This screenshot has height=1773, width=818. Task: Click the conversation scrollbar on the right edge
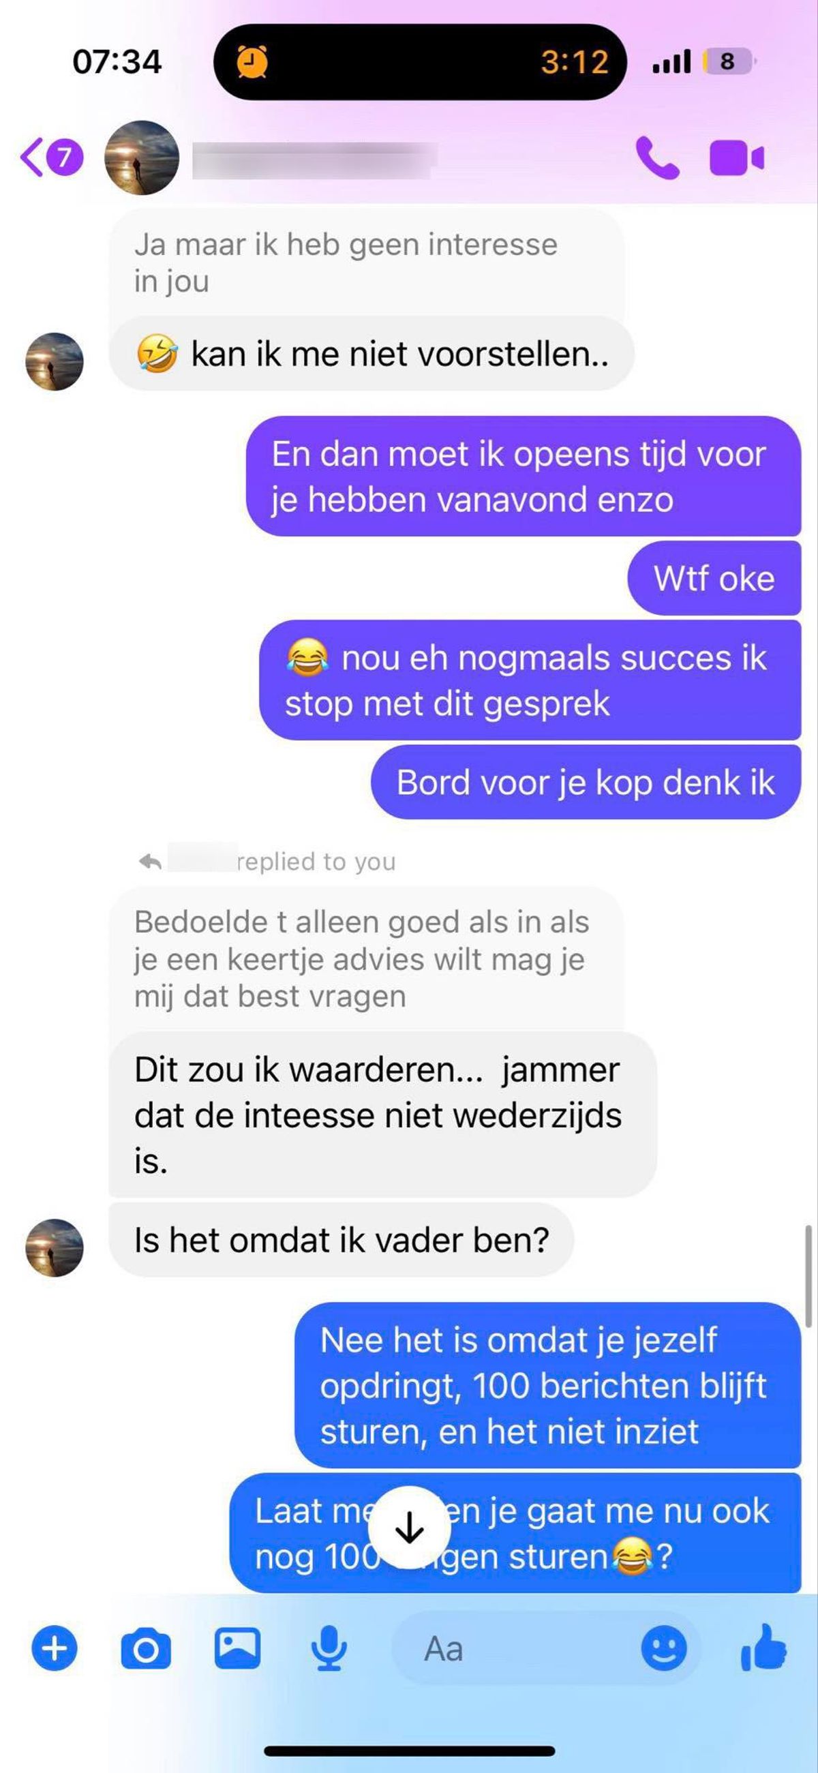pyautogui.click(x=808, y=1271)
